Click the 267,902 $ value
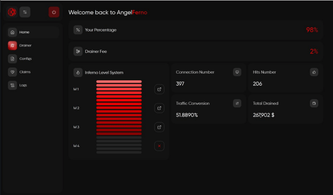The width and height of the screenshot is (333, 195). [x=264, y=115]
